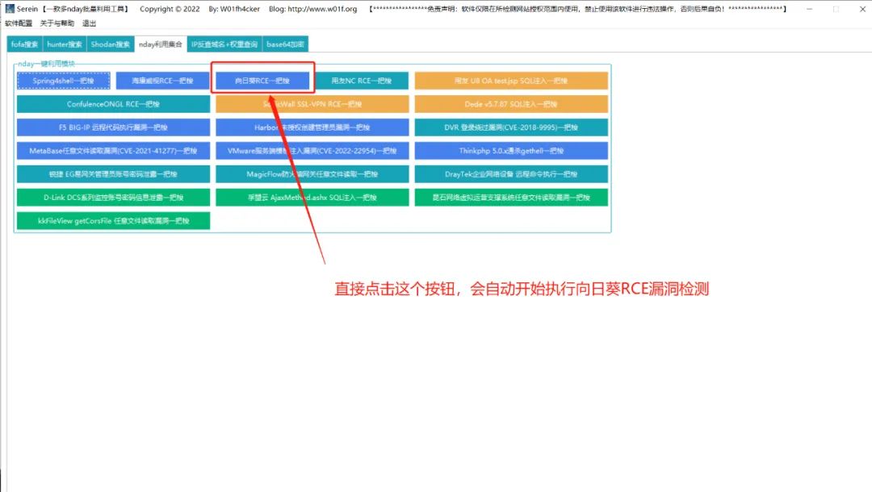Screen dimensions: 872x492
Task: Run the D-Link DCS password leak check
Action: coord(114,197)
